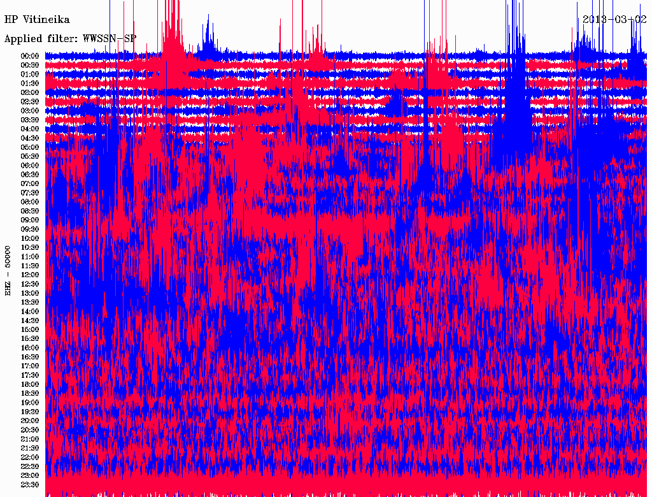
Task: Click the 16:00 time label
Action: pyautogui.click(x=30, y=347)
